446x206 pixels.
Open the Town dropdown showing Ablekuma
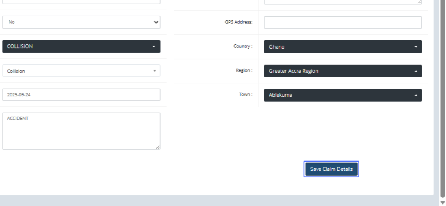coord(343,95)
